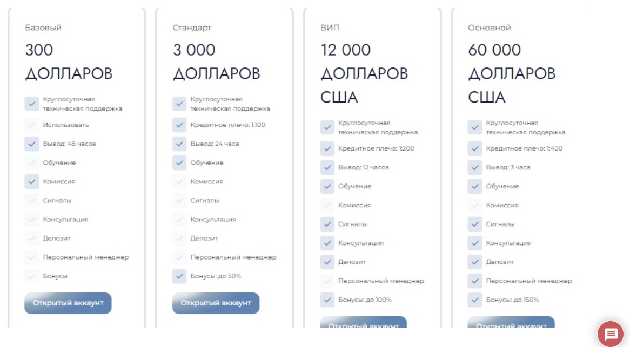Click Открытый аккаунт button in Стандарт plan
The image size is (630, 347).
click(x=216, y=303)
